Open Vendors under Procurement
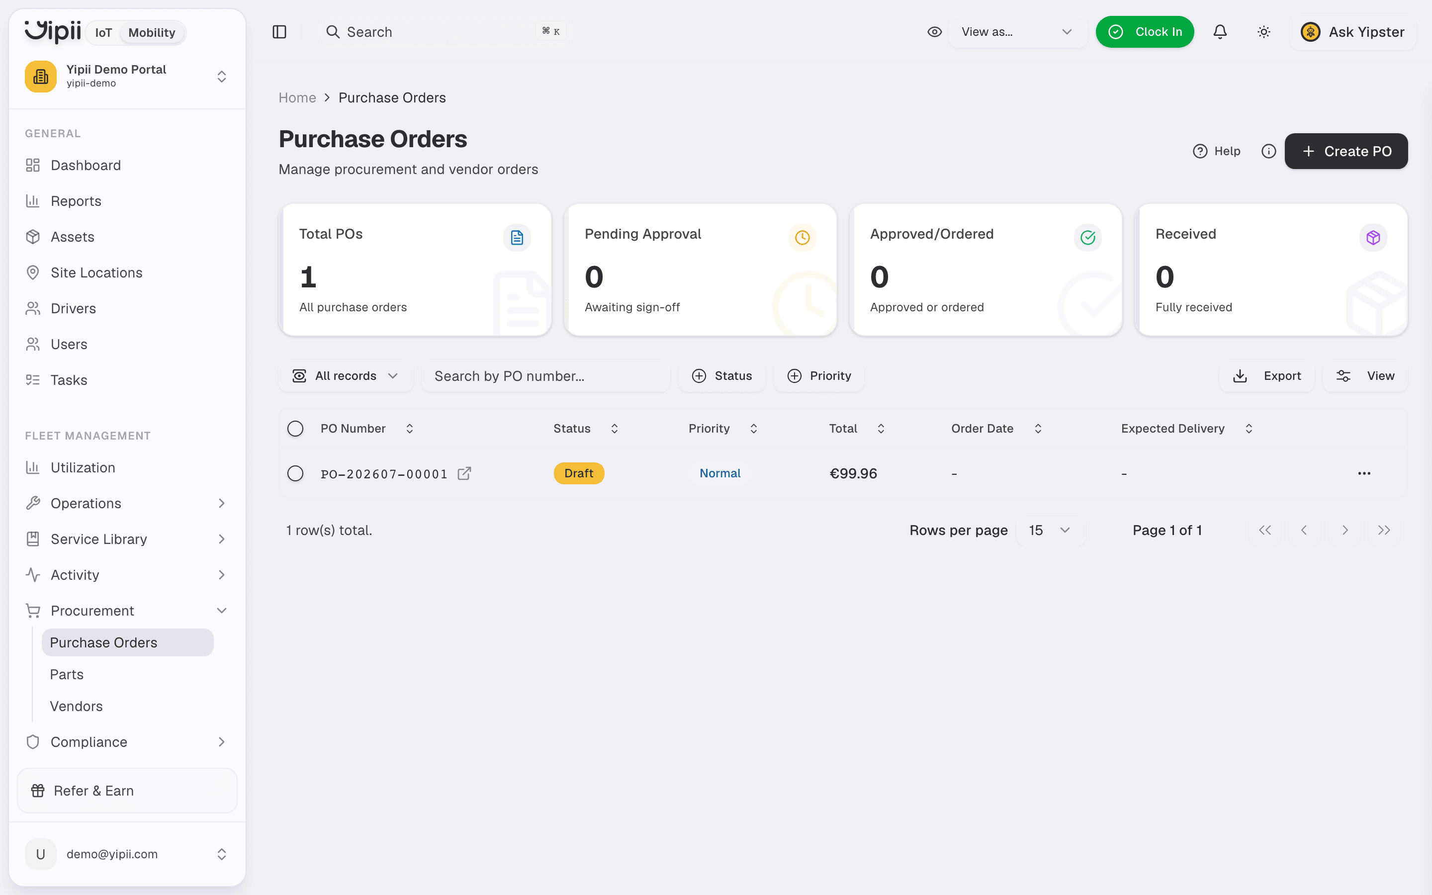This screenshot has width=1432, height=895. (x=127, y=707)
